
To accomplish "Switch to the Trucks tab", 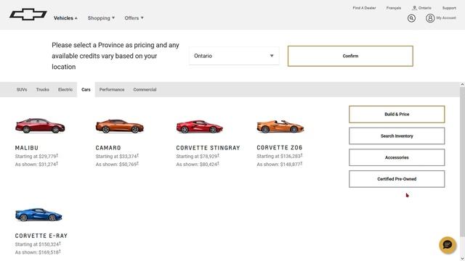I will 43,90.
